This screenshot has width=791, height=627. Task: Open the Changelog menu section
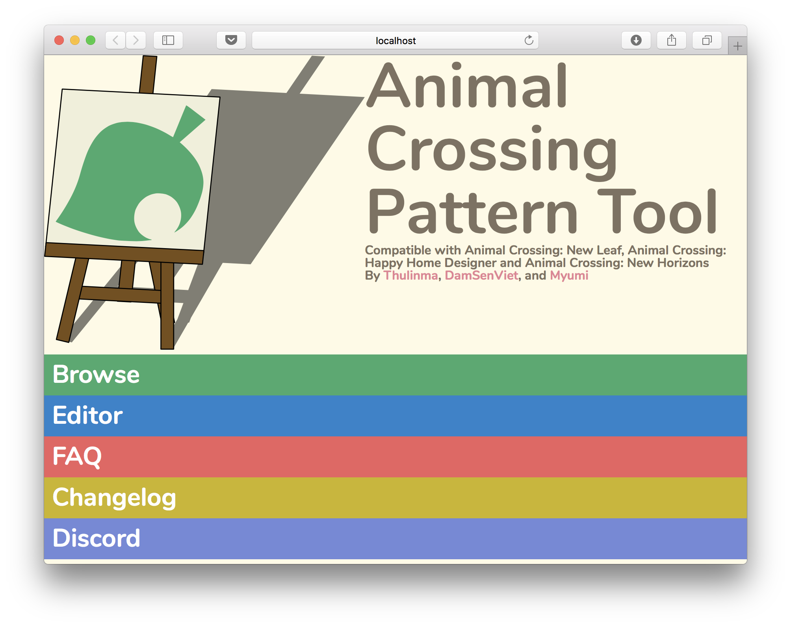(x=395, y=497)
